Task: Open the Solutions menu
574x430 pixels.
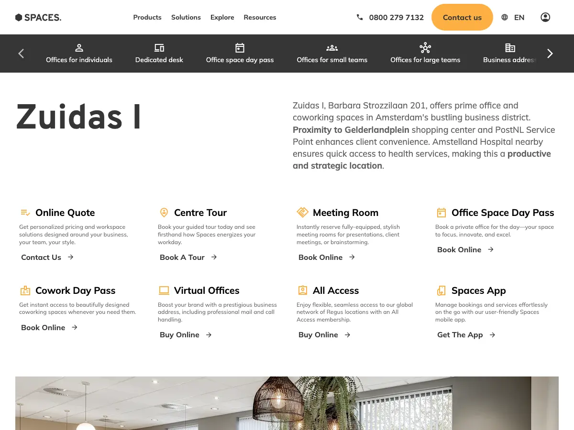Action: click(186, 17)
